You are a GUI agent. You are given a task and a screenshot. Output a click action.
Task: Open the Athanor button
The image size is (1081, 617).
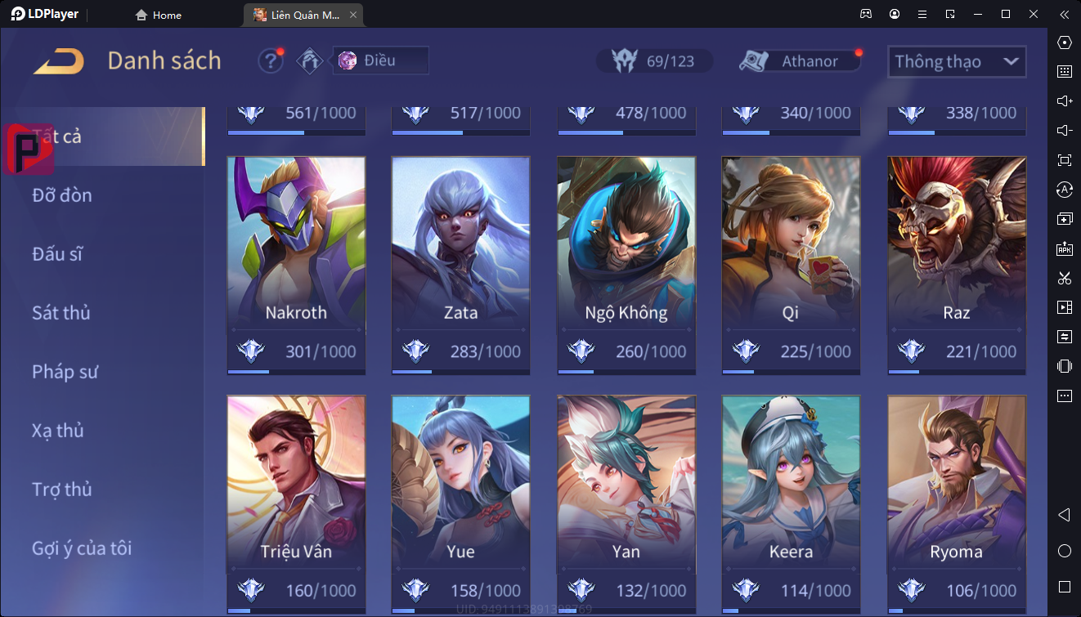800,61
